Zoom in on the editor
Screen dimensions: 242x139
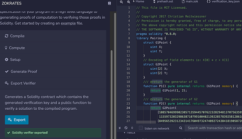[129, 2]
